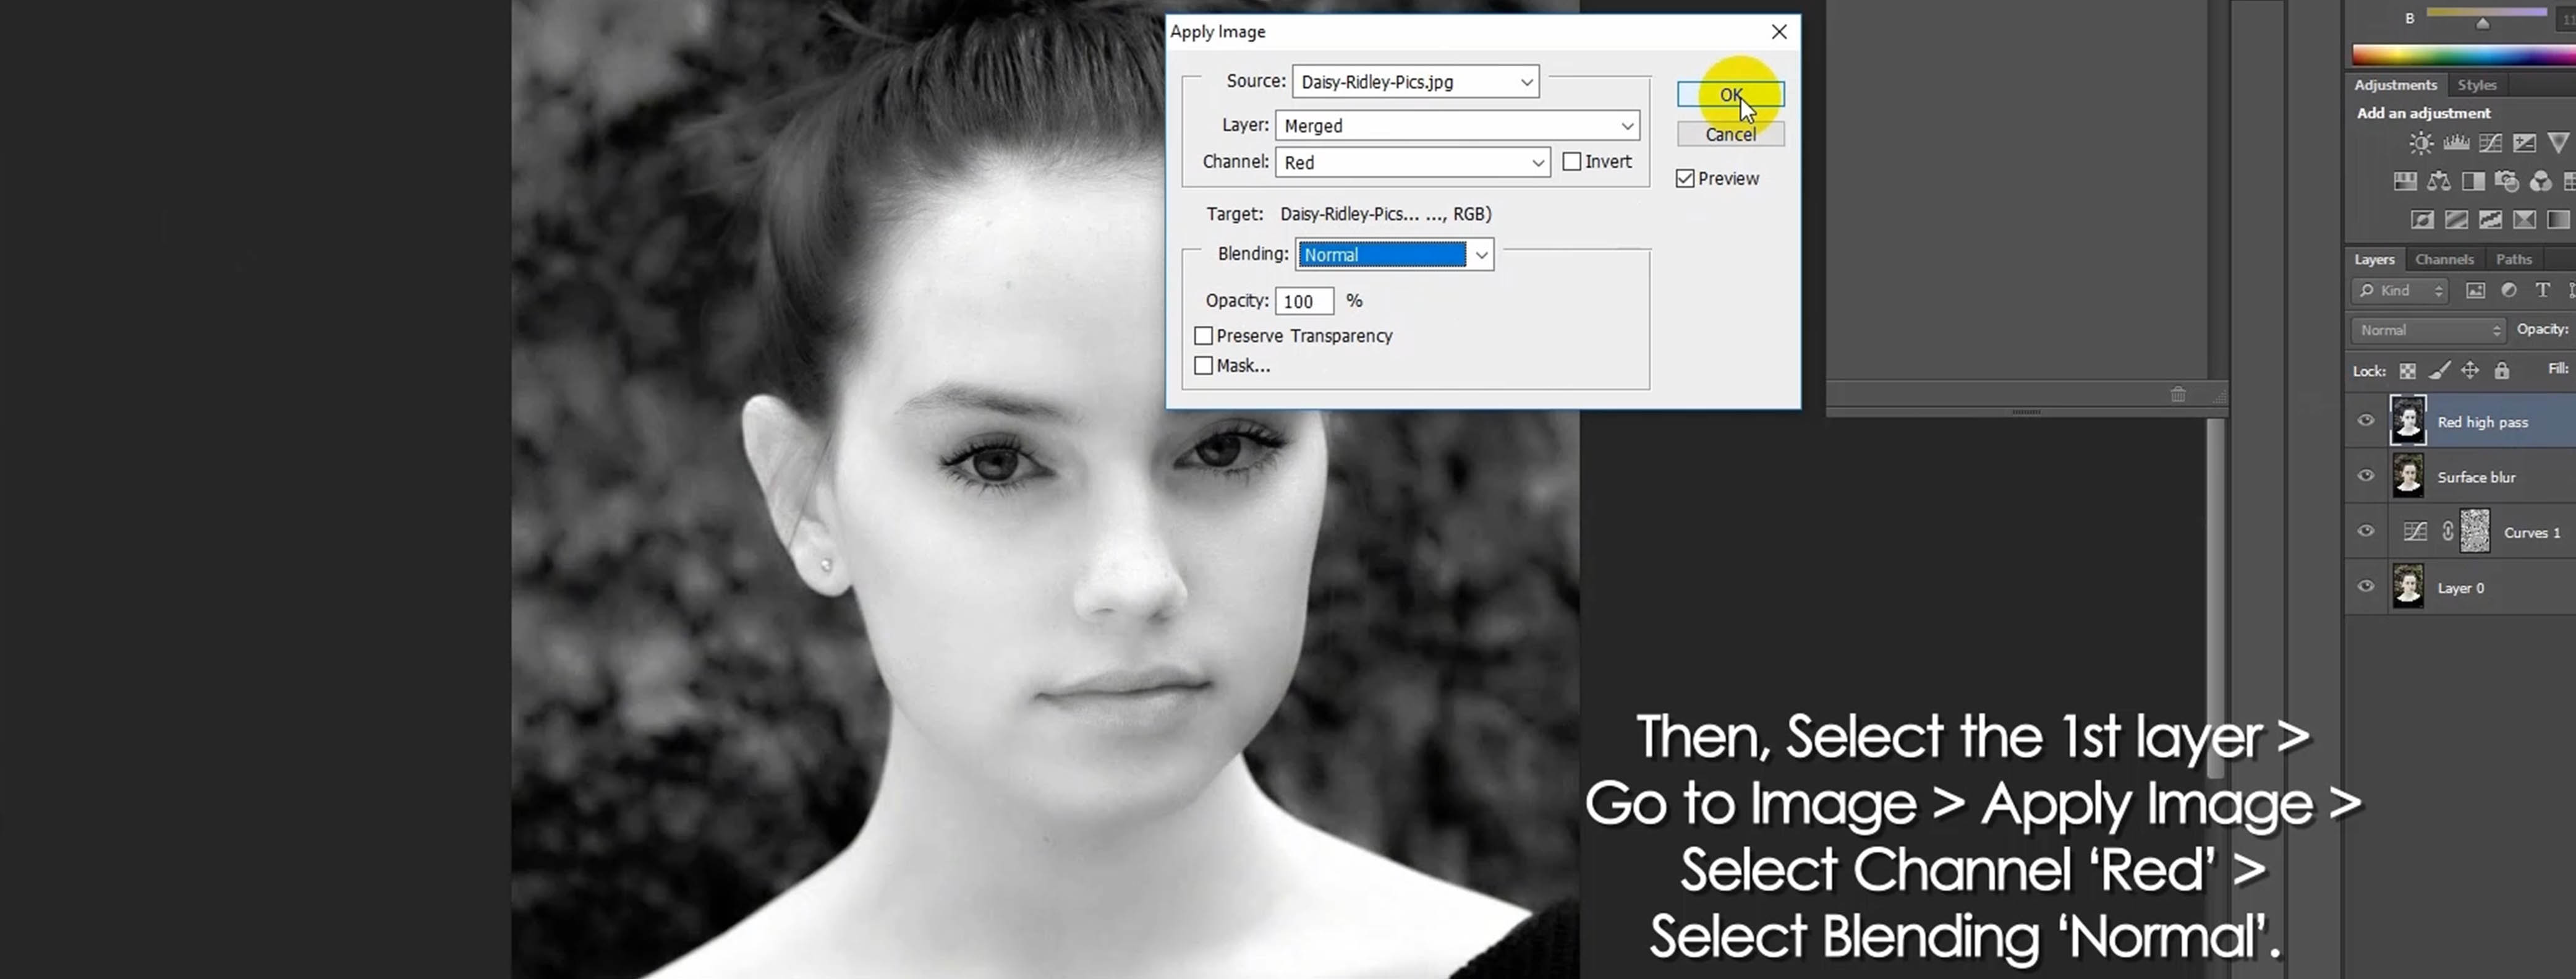Add a Selective Color adjustment
The image size is (2576, 979).
[2524, 220]
